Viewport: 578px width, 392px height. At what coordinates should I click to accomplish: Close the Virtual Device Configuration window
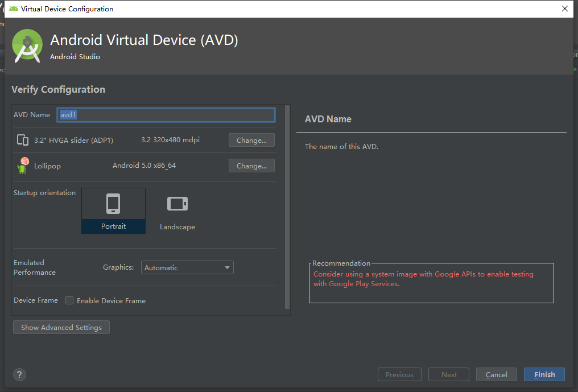pos(564,9)
